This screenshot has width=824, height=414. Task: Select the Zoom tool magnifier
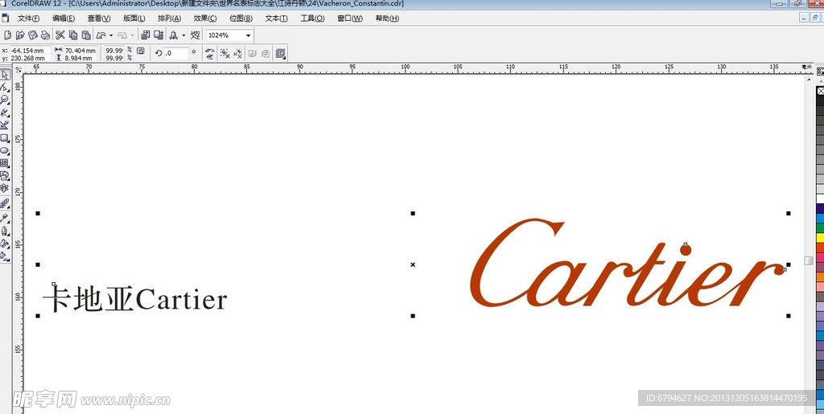(5, 100)
